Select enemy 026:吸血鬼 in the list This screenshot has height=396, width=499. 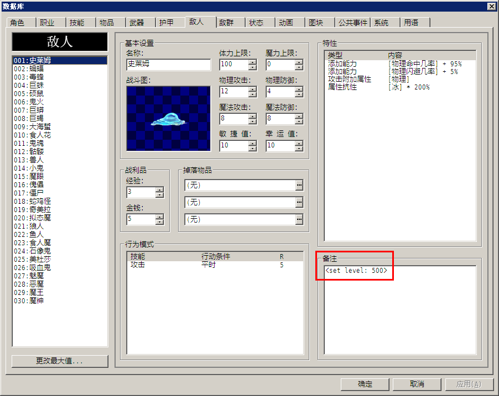coord(60,268)
